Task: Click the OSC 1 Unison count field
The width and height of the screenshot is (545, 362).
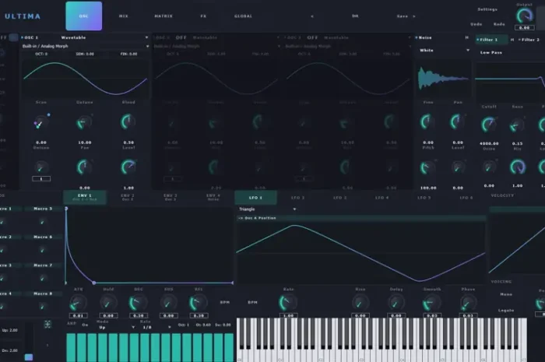Action: pos(41,179)
